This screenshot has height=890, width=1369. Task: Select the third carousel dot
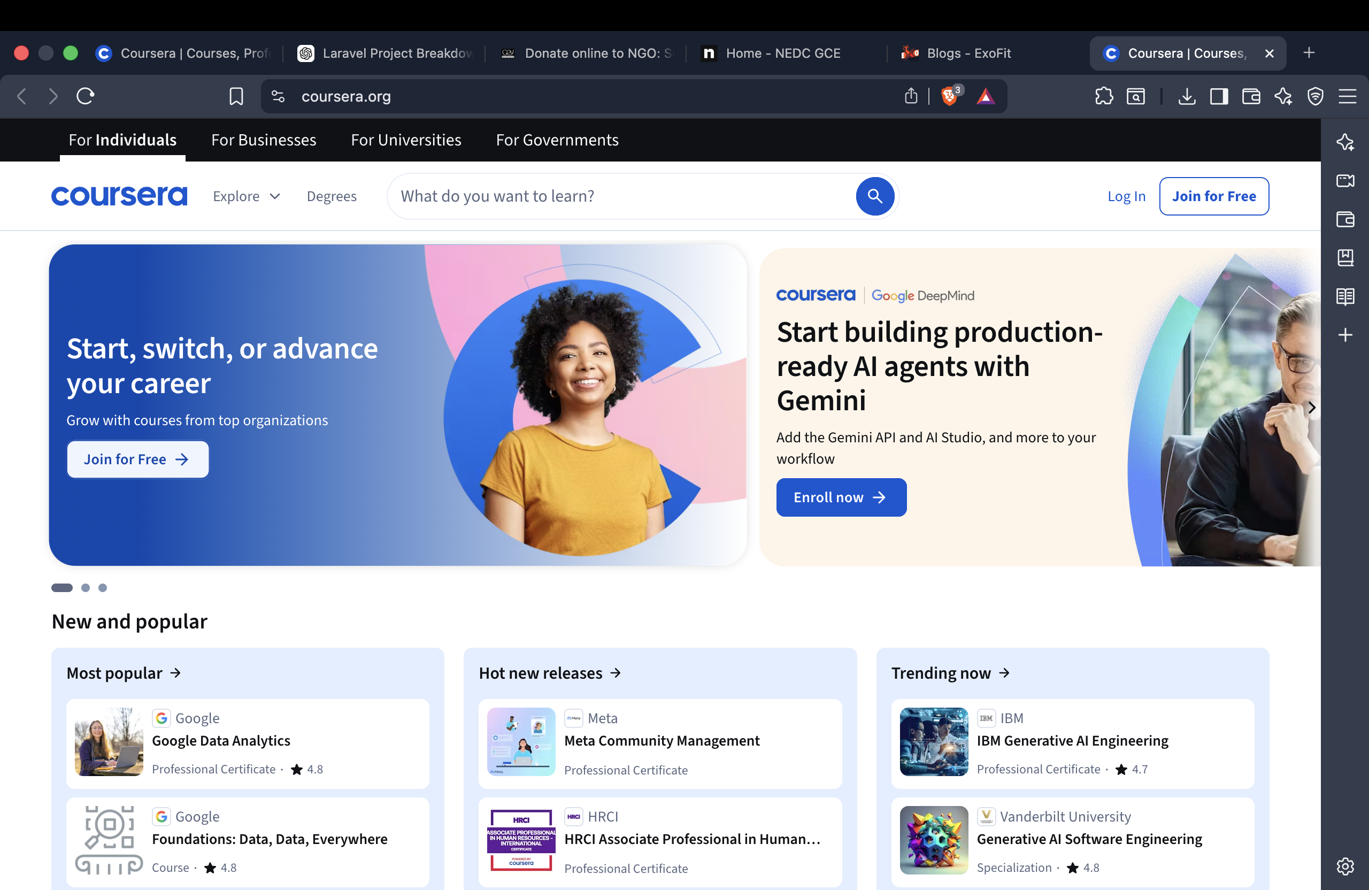point(102,587)
